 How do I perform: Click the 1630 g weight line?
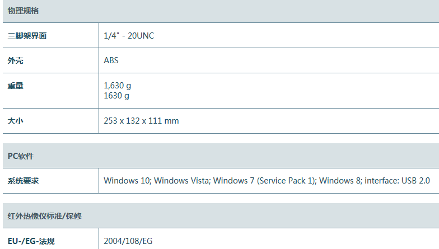(x=116, y=96)
